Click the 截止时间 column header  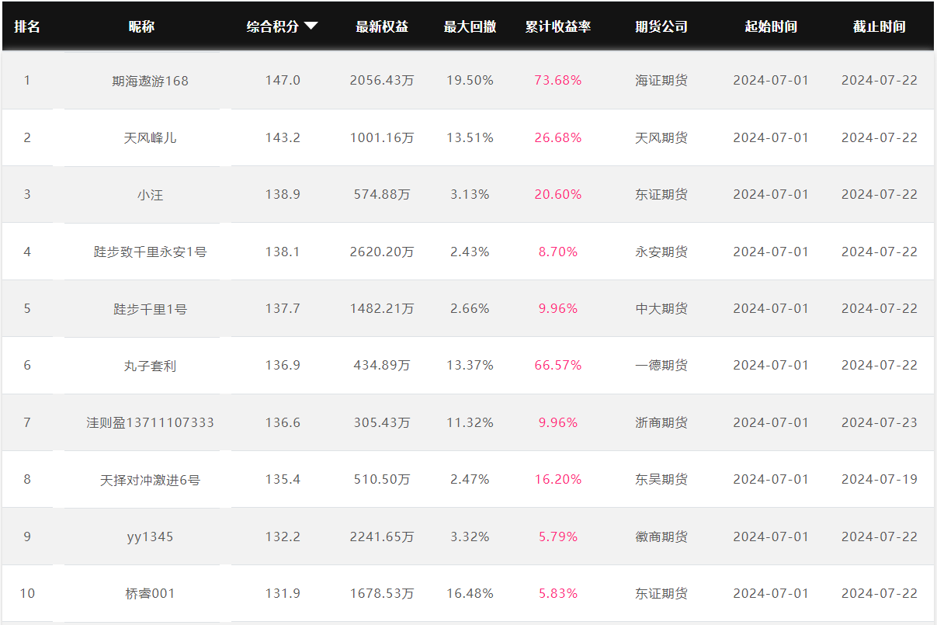(880, 26)
